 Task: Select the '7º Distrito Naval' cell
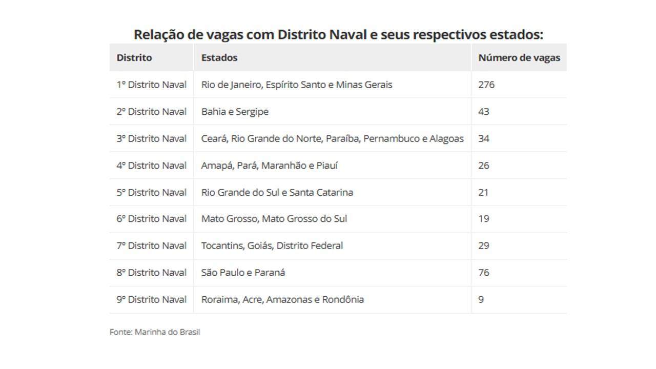pos(152,245)
